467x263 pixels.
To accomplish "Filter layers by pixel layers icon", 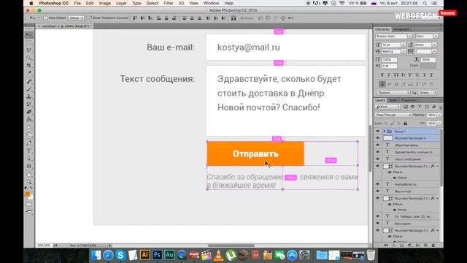I will coord(406,107).
